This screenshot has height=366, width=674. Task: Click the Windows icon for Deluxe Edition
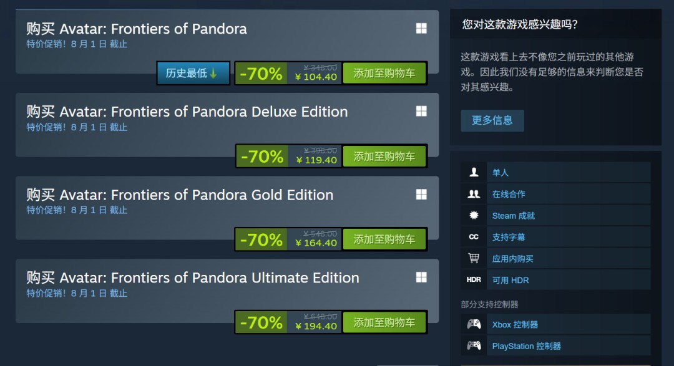[x=421, y=111]
